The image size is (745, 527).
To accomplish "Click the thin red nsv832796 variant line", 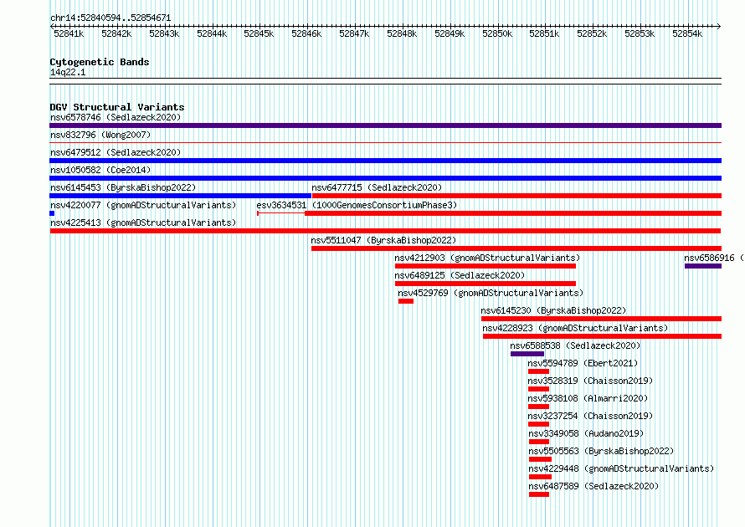I will (x=385, y=142).
